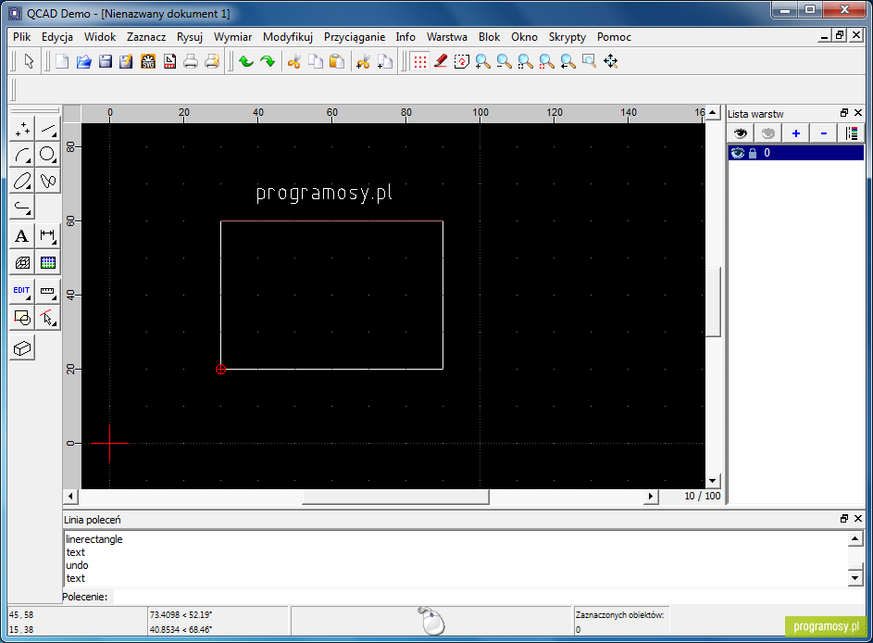The image size is (873, 643).
Task: Open the polyline tools flyout
Action: [22, 208]
